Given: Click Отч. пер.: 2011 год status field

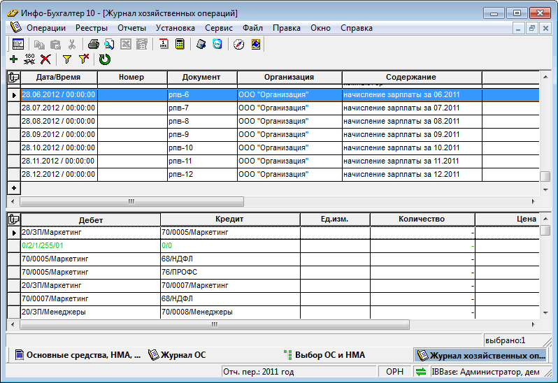Looking at the screenshot, I should coord(298,372).
